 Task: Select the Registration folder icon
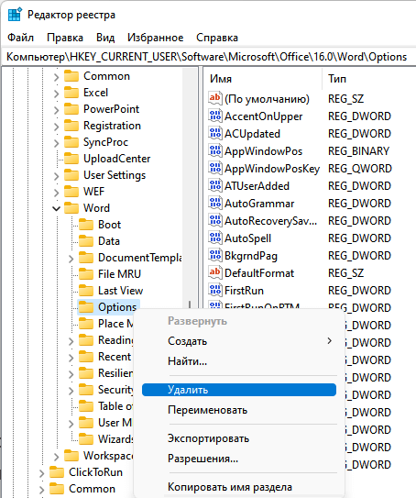71,126
